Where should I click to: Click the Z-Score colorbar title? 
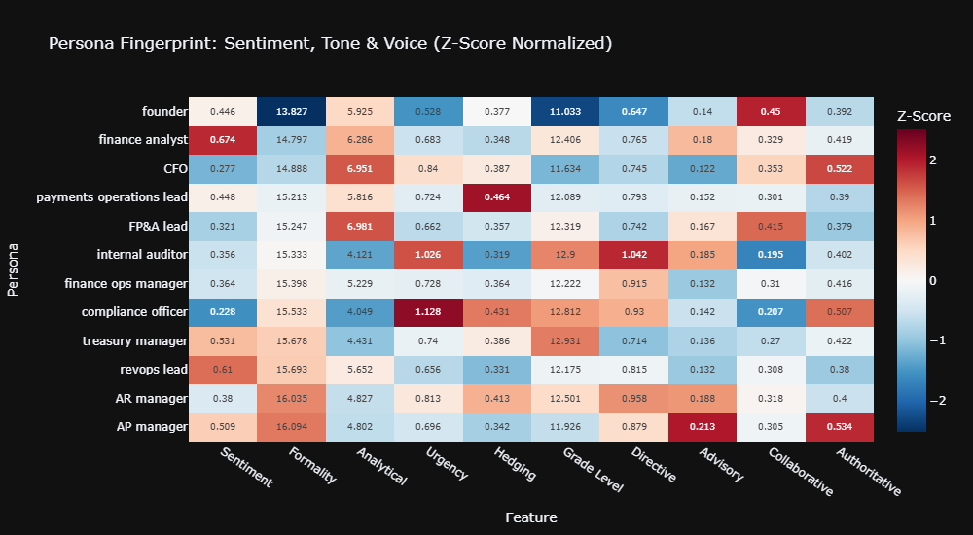pos(922,116)
